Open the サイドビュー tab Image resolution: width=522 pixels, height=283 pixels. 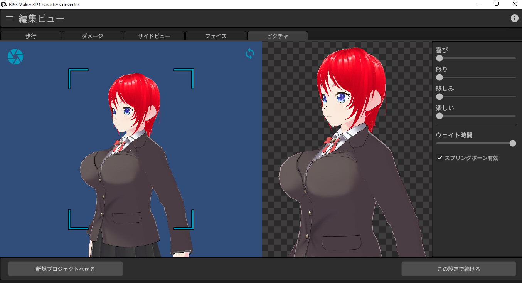tap(154, 35)
